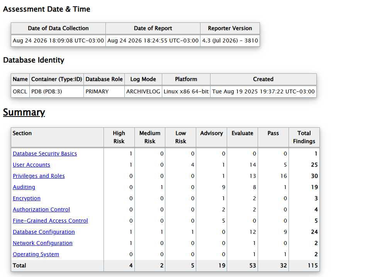The height and width of the screenshot is (277, 382).
Task: Click the Linux x86 64-bit platform value
Action: coord(186,91)
